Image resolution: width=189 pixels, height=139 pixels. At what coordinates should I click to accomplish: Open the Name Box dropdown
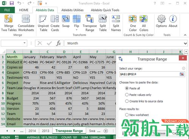25,43
